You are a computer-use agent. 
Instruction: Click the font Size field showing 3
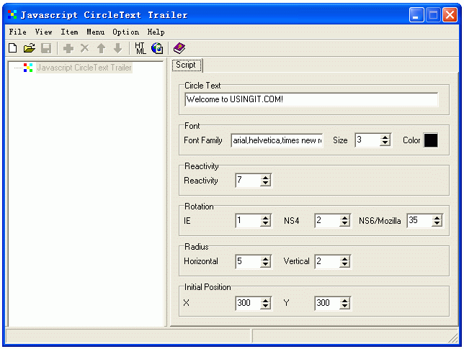(368, 140)
